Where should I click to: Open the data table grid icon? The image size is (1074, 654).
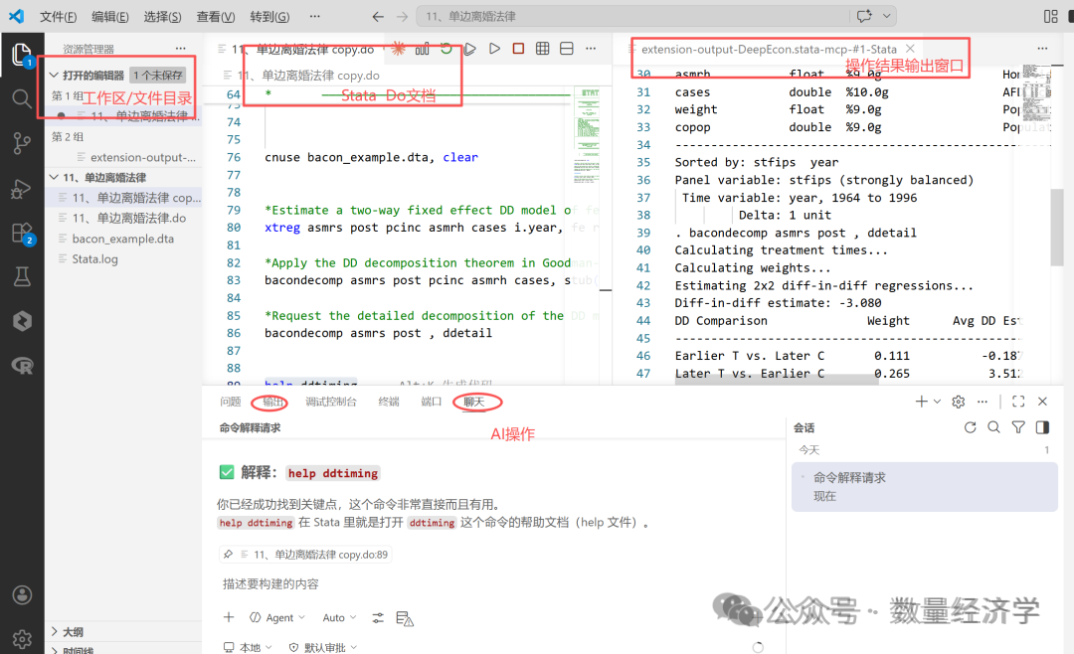543,49
